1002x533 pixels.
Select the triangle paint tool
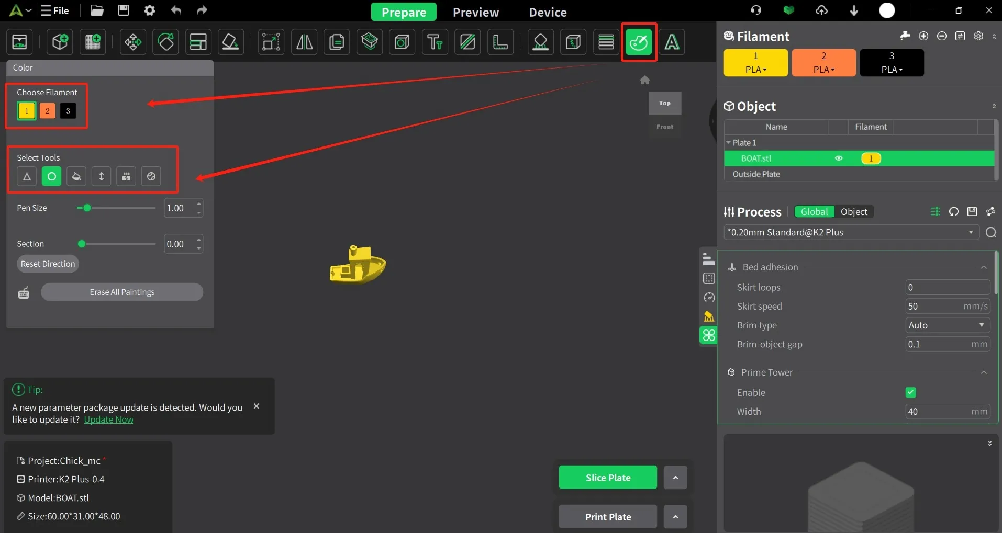click(x=27, y=177)
